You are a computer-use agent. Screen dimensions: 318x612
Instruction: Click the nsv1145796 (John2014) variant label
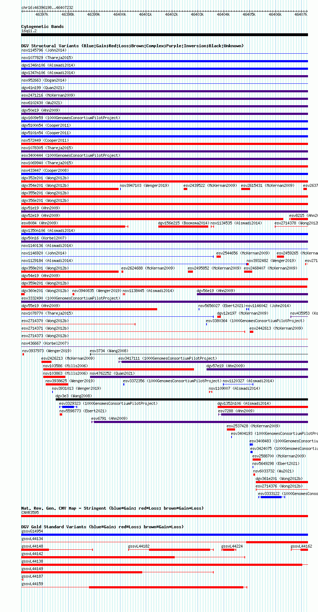pos(44,50)
